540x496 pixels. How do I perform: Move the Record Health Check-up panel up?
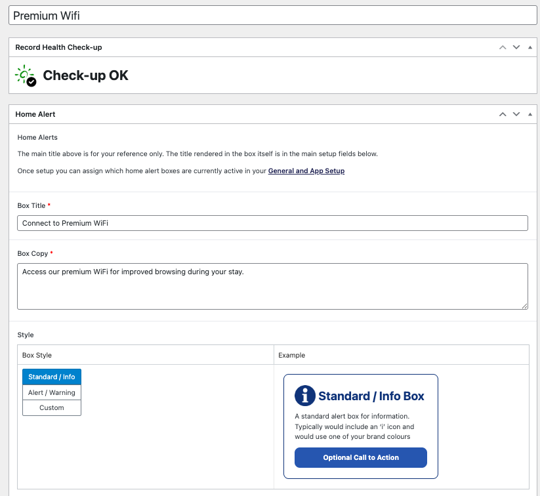[503, 47]
